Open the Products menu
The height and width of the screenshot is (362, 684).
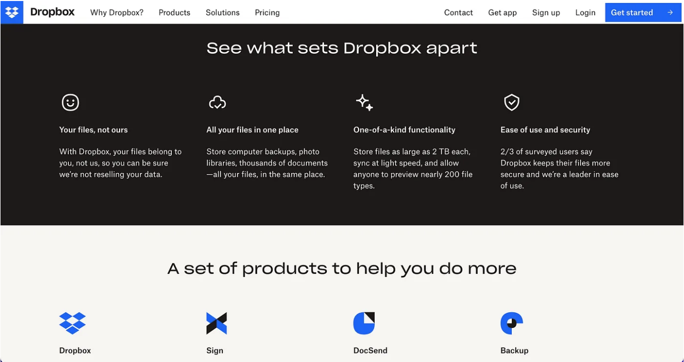(x=174, y=13)
